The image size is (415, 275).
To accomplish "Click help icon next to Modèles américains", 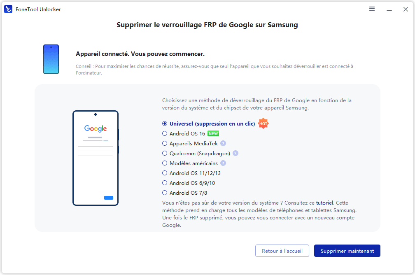I will pos(223,163).
